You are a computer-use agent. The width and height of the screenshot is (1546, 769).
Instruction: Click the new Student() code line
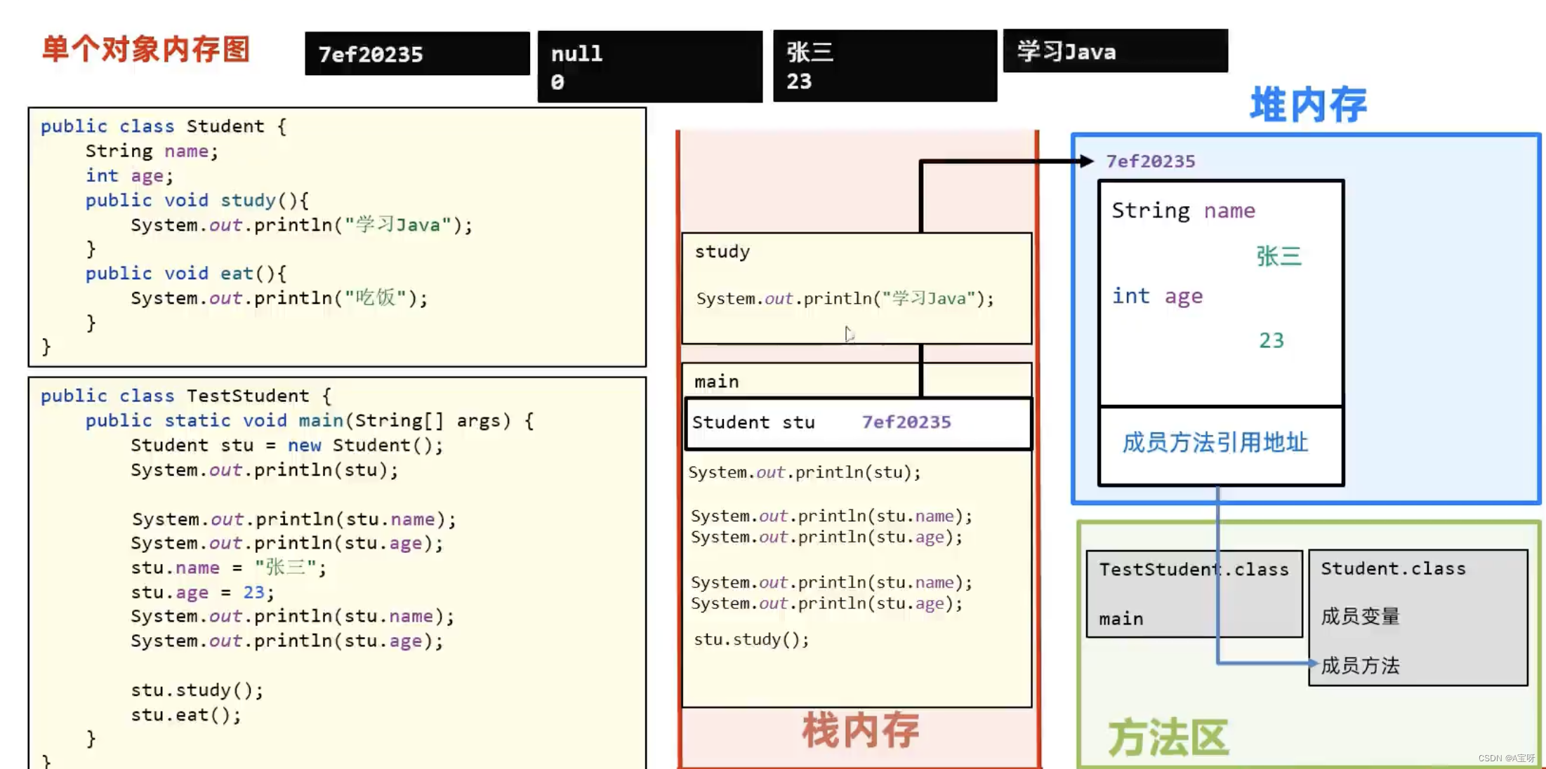(286, 446)
